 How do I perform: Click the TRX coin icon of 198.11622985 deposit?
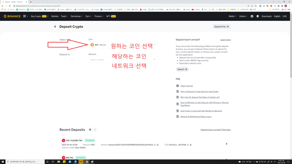(x=63, y=140)
